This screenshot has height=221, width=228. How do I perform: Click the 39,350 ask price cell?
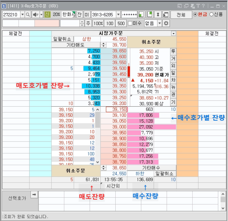(x=114, y=86)
